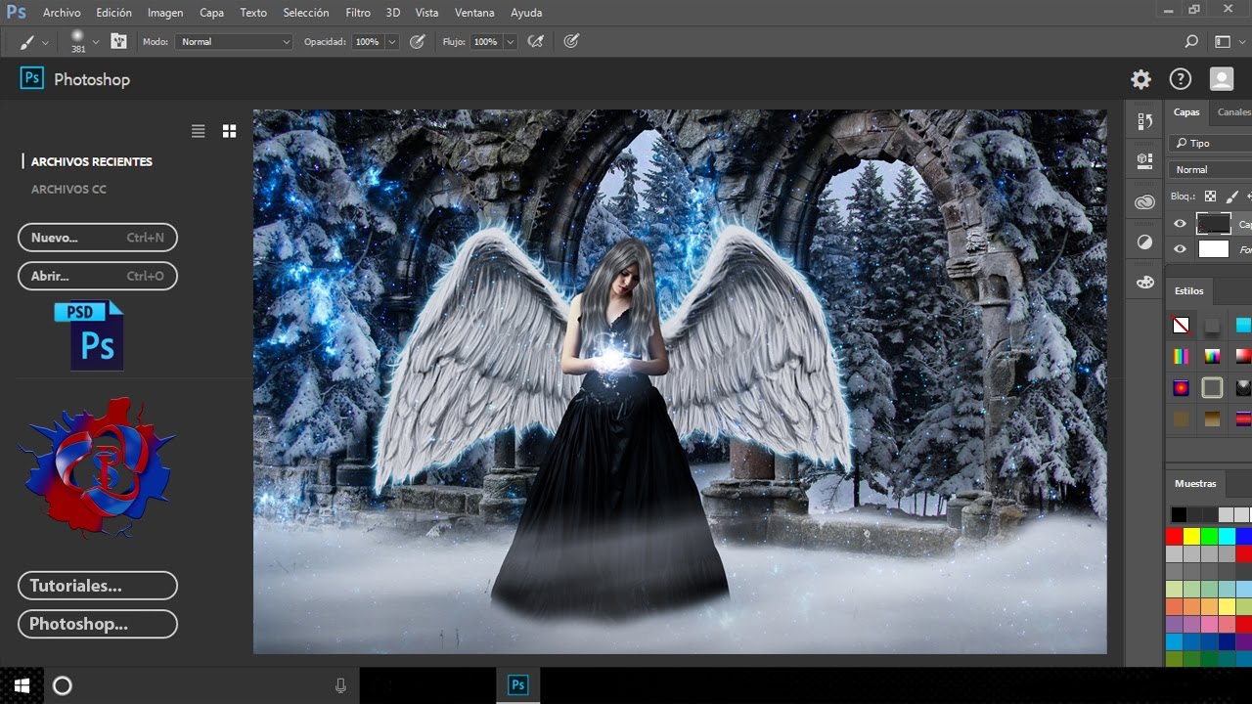
Task: Open the Ayuda menu
Action: pos(526,13)
